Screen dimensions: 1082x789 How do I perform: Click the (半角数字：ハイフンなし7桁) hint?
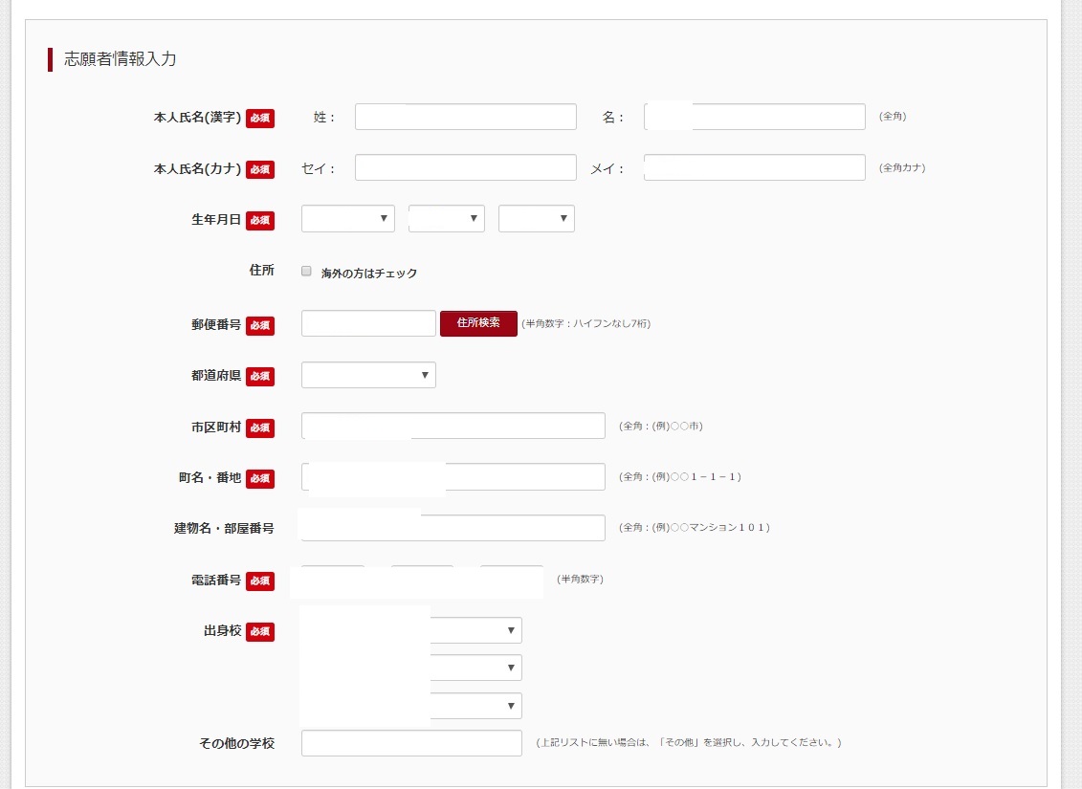pos(585,323)
